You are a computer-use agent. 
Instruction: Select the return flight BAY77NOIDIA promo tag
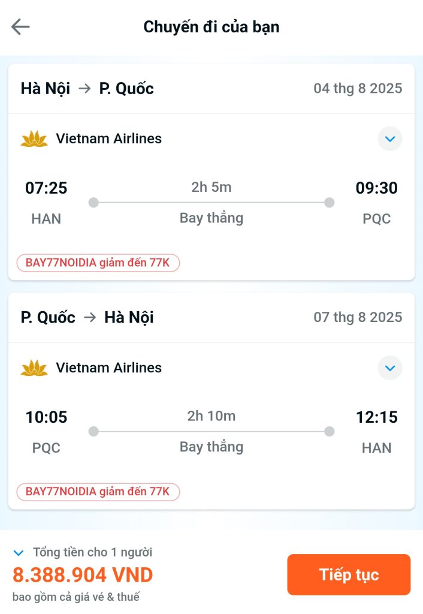click(x=98, y=492)
